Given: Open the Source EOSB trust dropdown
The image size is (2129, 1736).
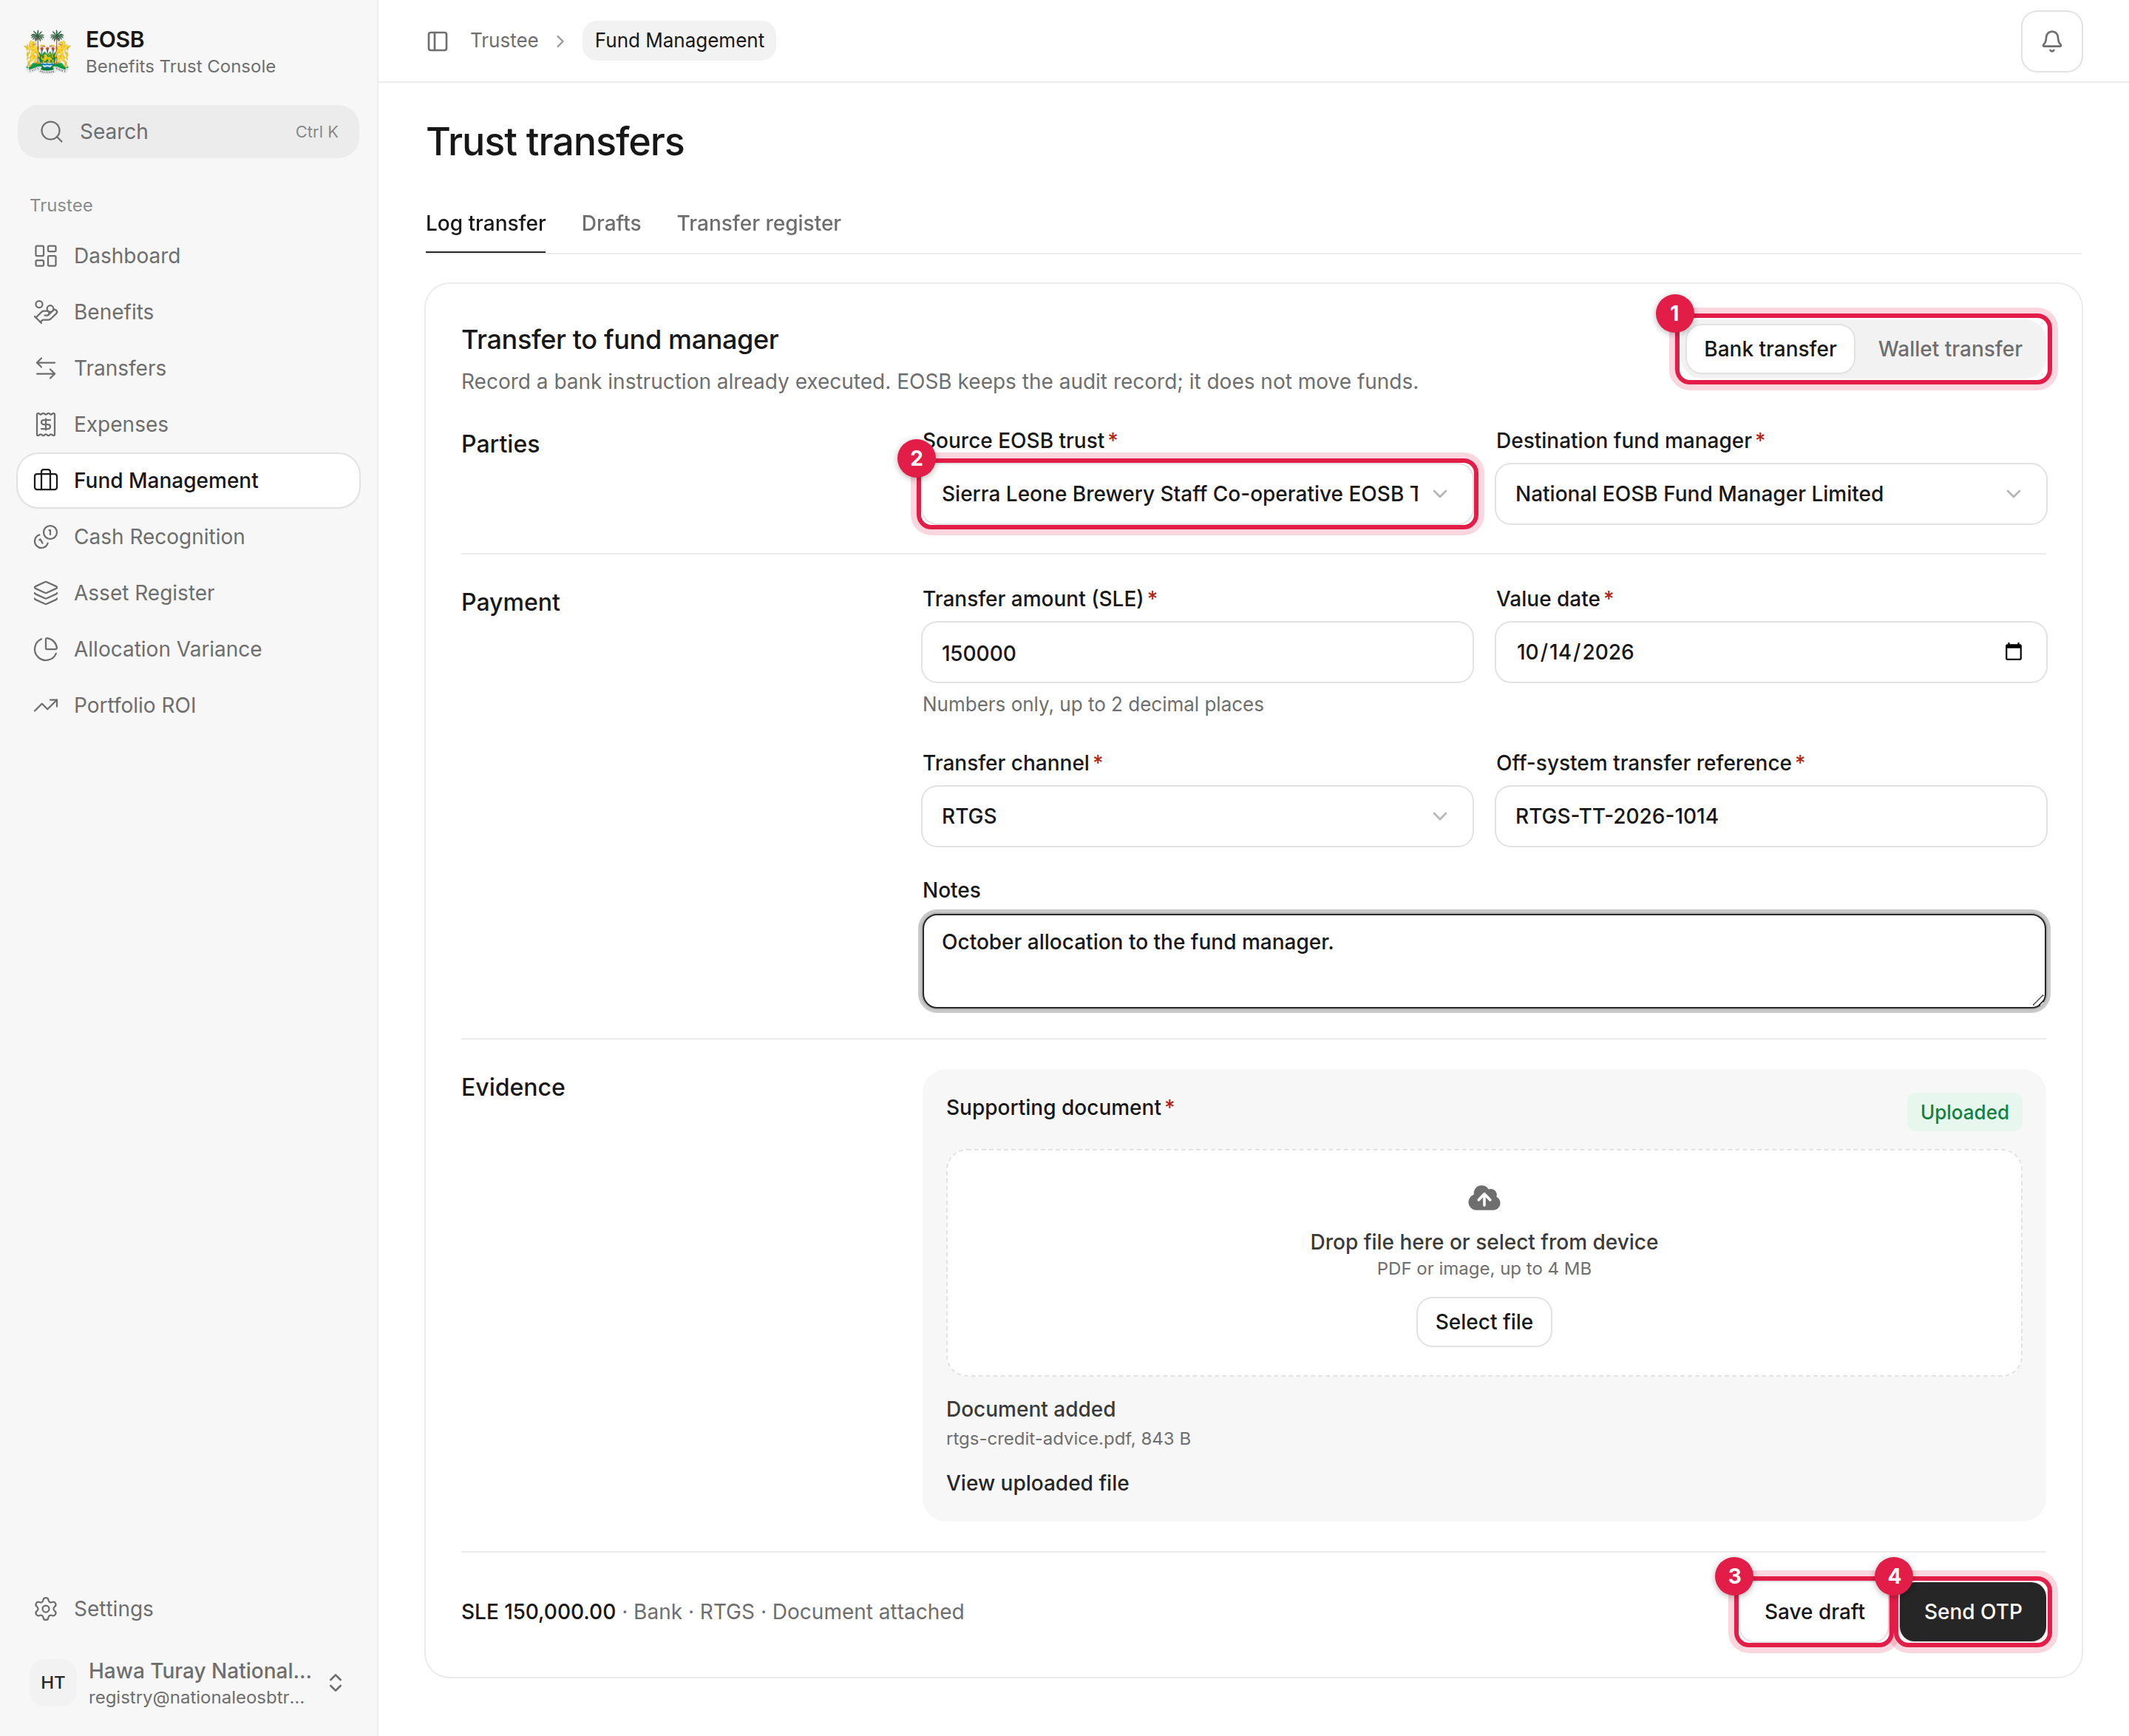Looking at the screenshot, I should (1196, 494).
